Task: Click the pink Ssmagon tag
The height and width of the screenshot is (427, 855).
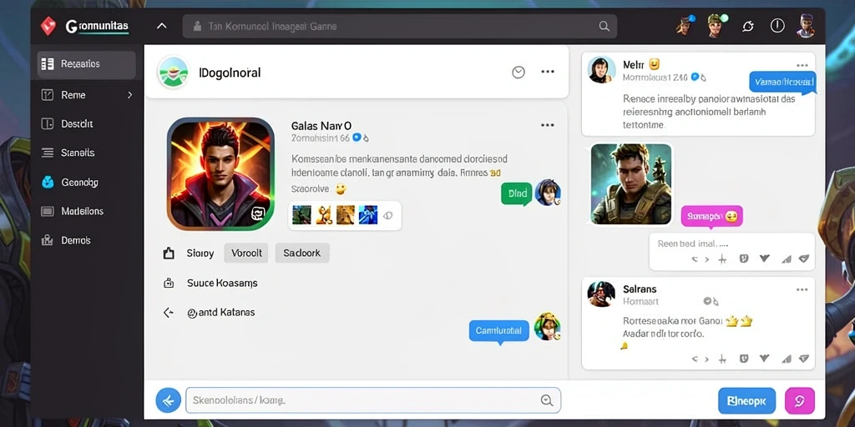Action: coord(711,216)
